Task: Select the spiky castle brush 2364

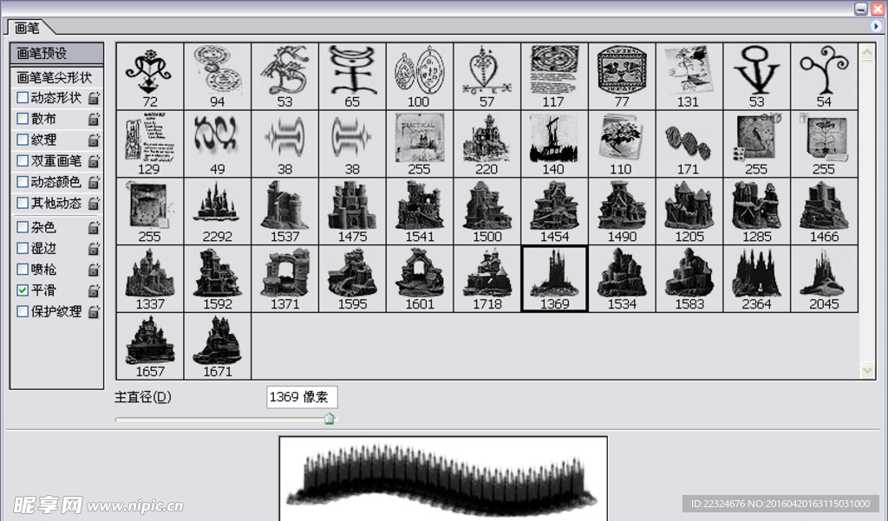Action: pyautogui.click(x=756, y=273)
